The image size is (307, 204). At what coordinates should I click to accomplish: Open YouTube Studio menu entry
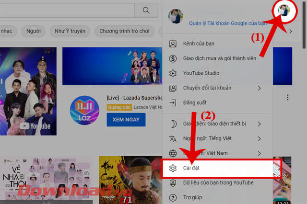tap(217, 73)
